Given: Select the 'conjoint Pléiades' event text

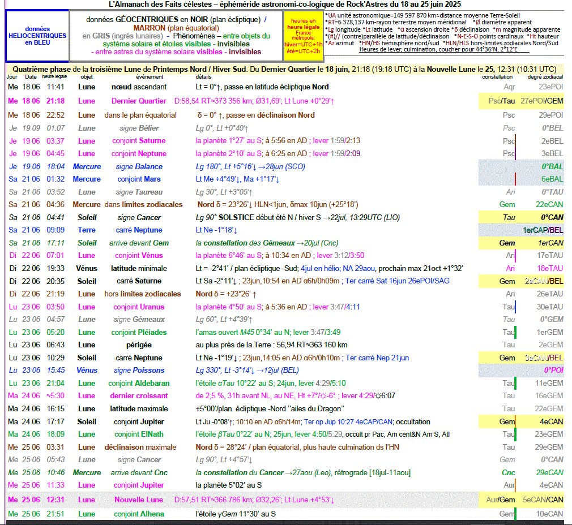Looking at the screenshot, I should pyautogui.click(x=138, y=333).
